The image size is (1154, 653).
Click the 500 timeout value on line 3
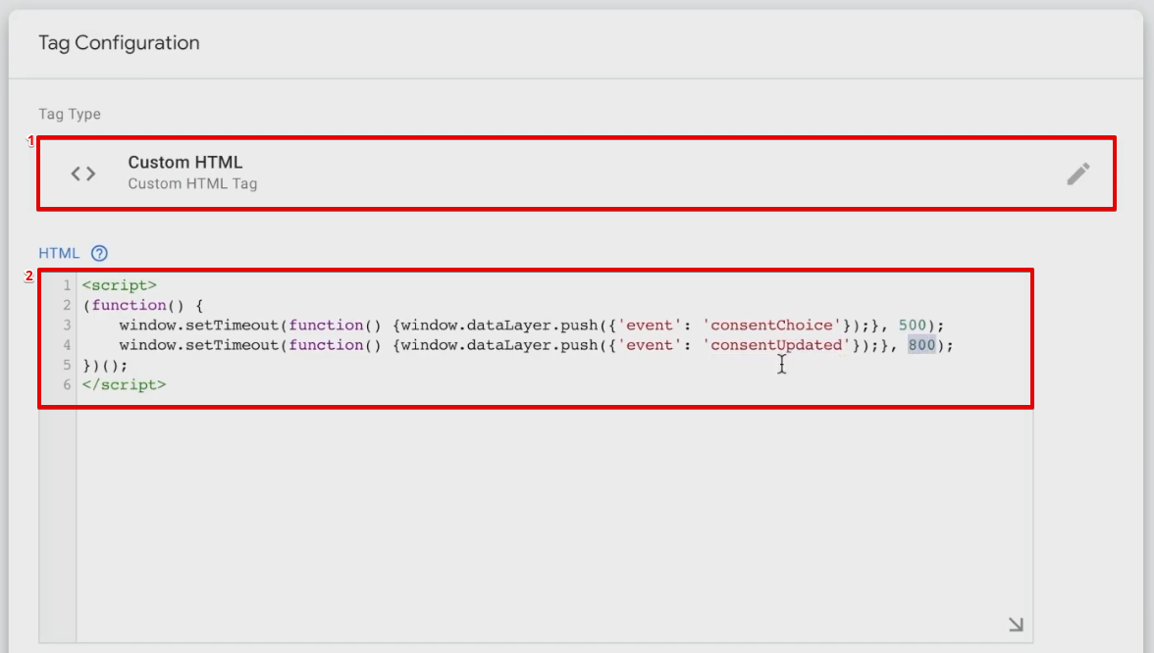912,326
